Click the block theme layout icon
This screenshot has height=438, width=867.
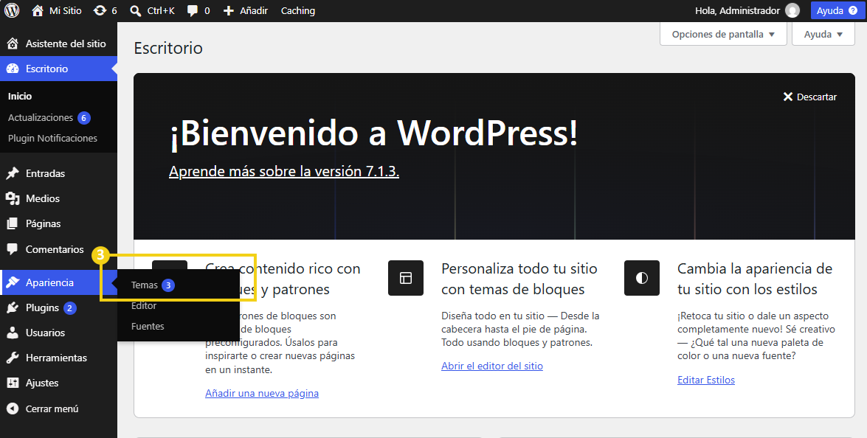tap(406, 278)
